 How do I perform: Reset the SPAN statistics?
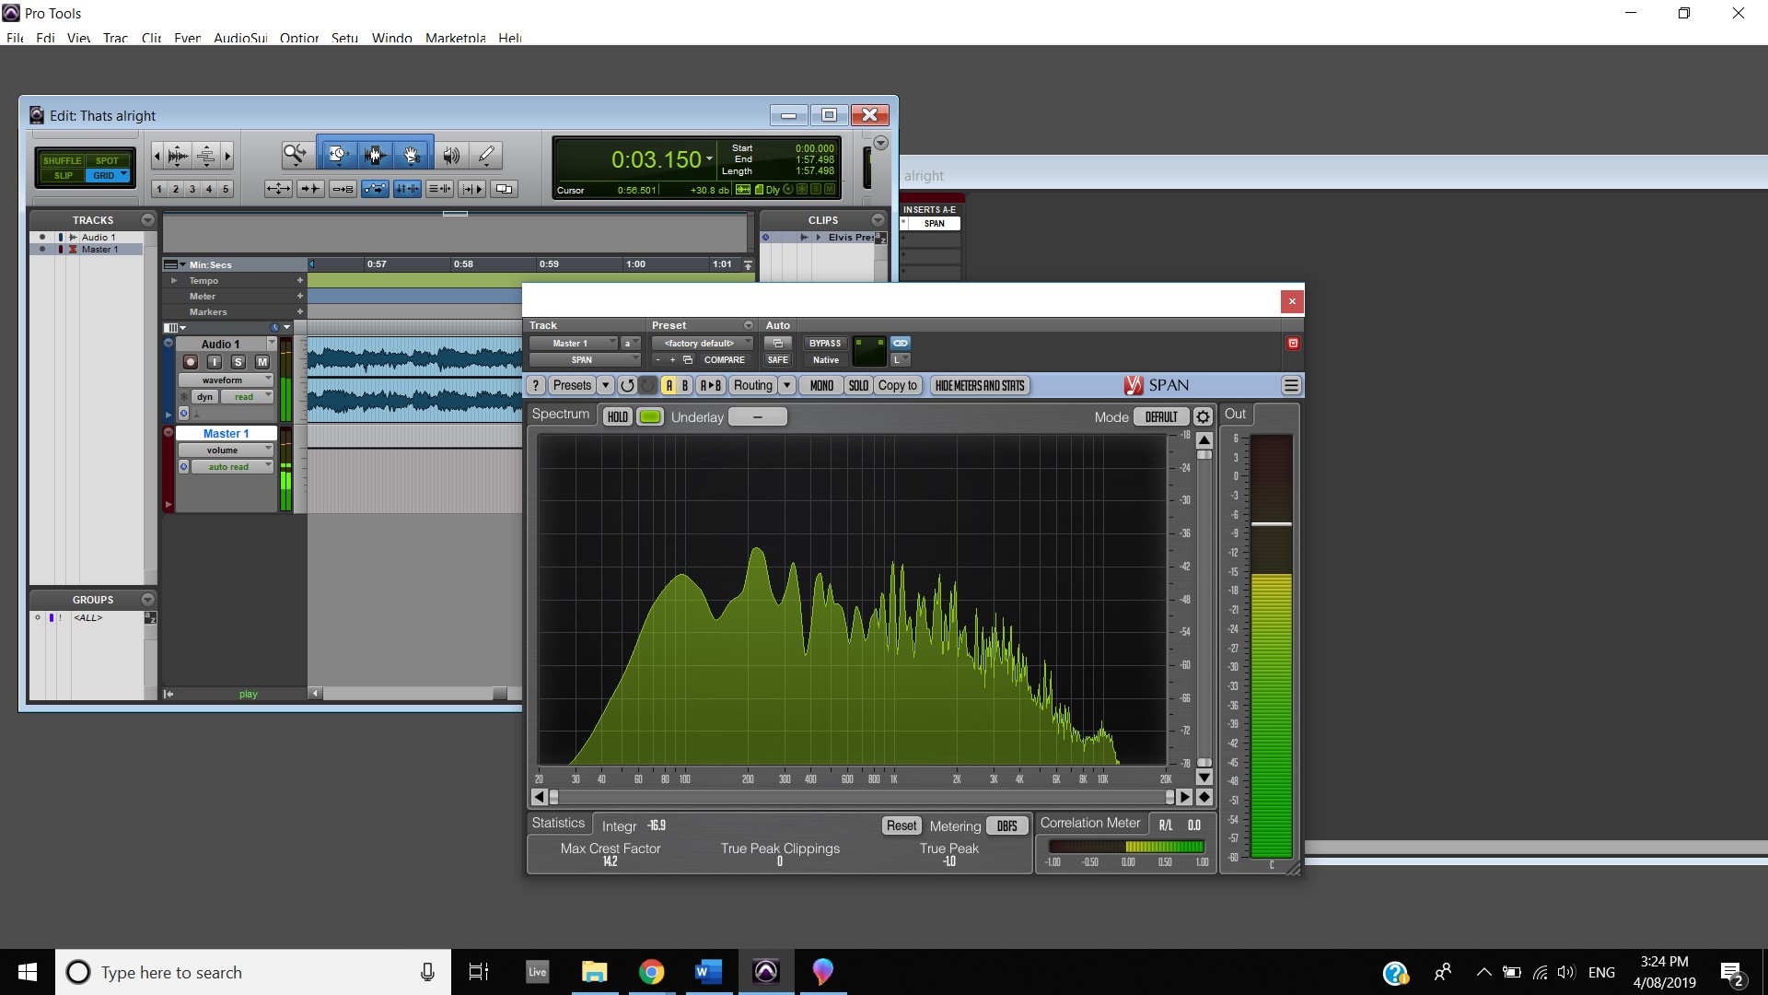901,826
